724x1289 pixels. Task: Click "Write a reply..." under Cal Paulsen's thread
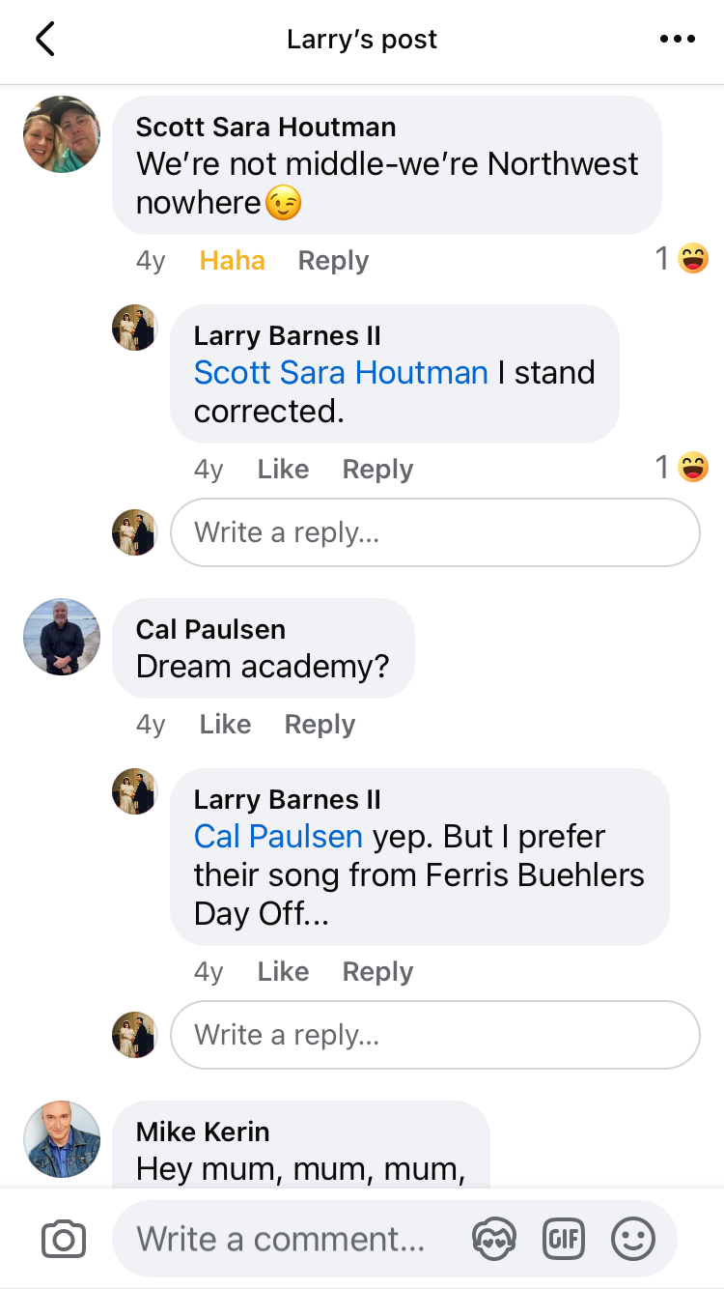click(434, 1035)
